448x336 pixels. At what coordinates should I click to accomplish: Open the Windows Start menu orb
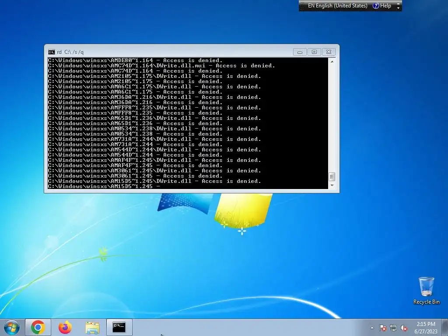pyautogui.click(x=12, y=327)
